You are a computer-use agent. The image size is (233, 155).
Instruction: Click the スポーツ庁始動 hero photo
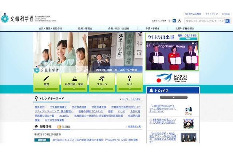click(115, 52)
